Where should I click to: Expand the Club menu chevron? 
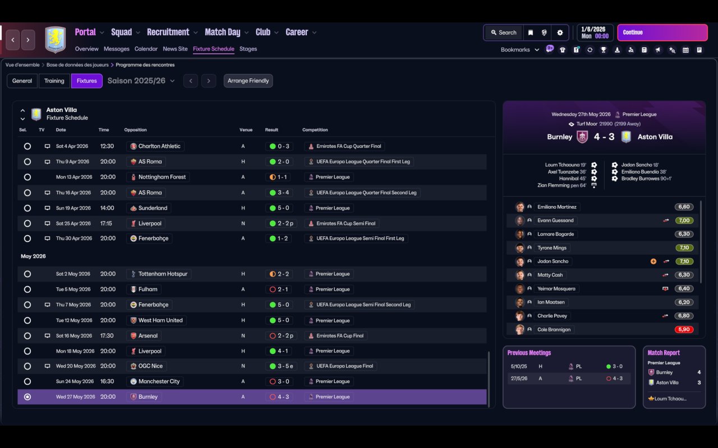pyautogui.click(x=277, y=32)
